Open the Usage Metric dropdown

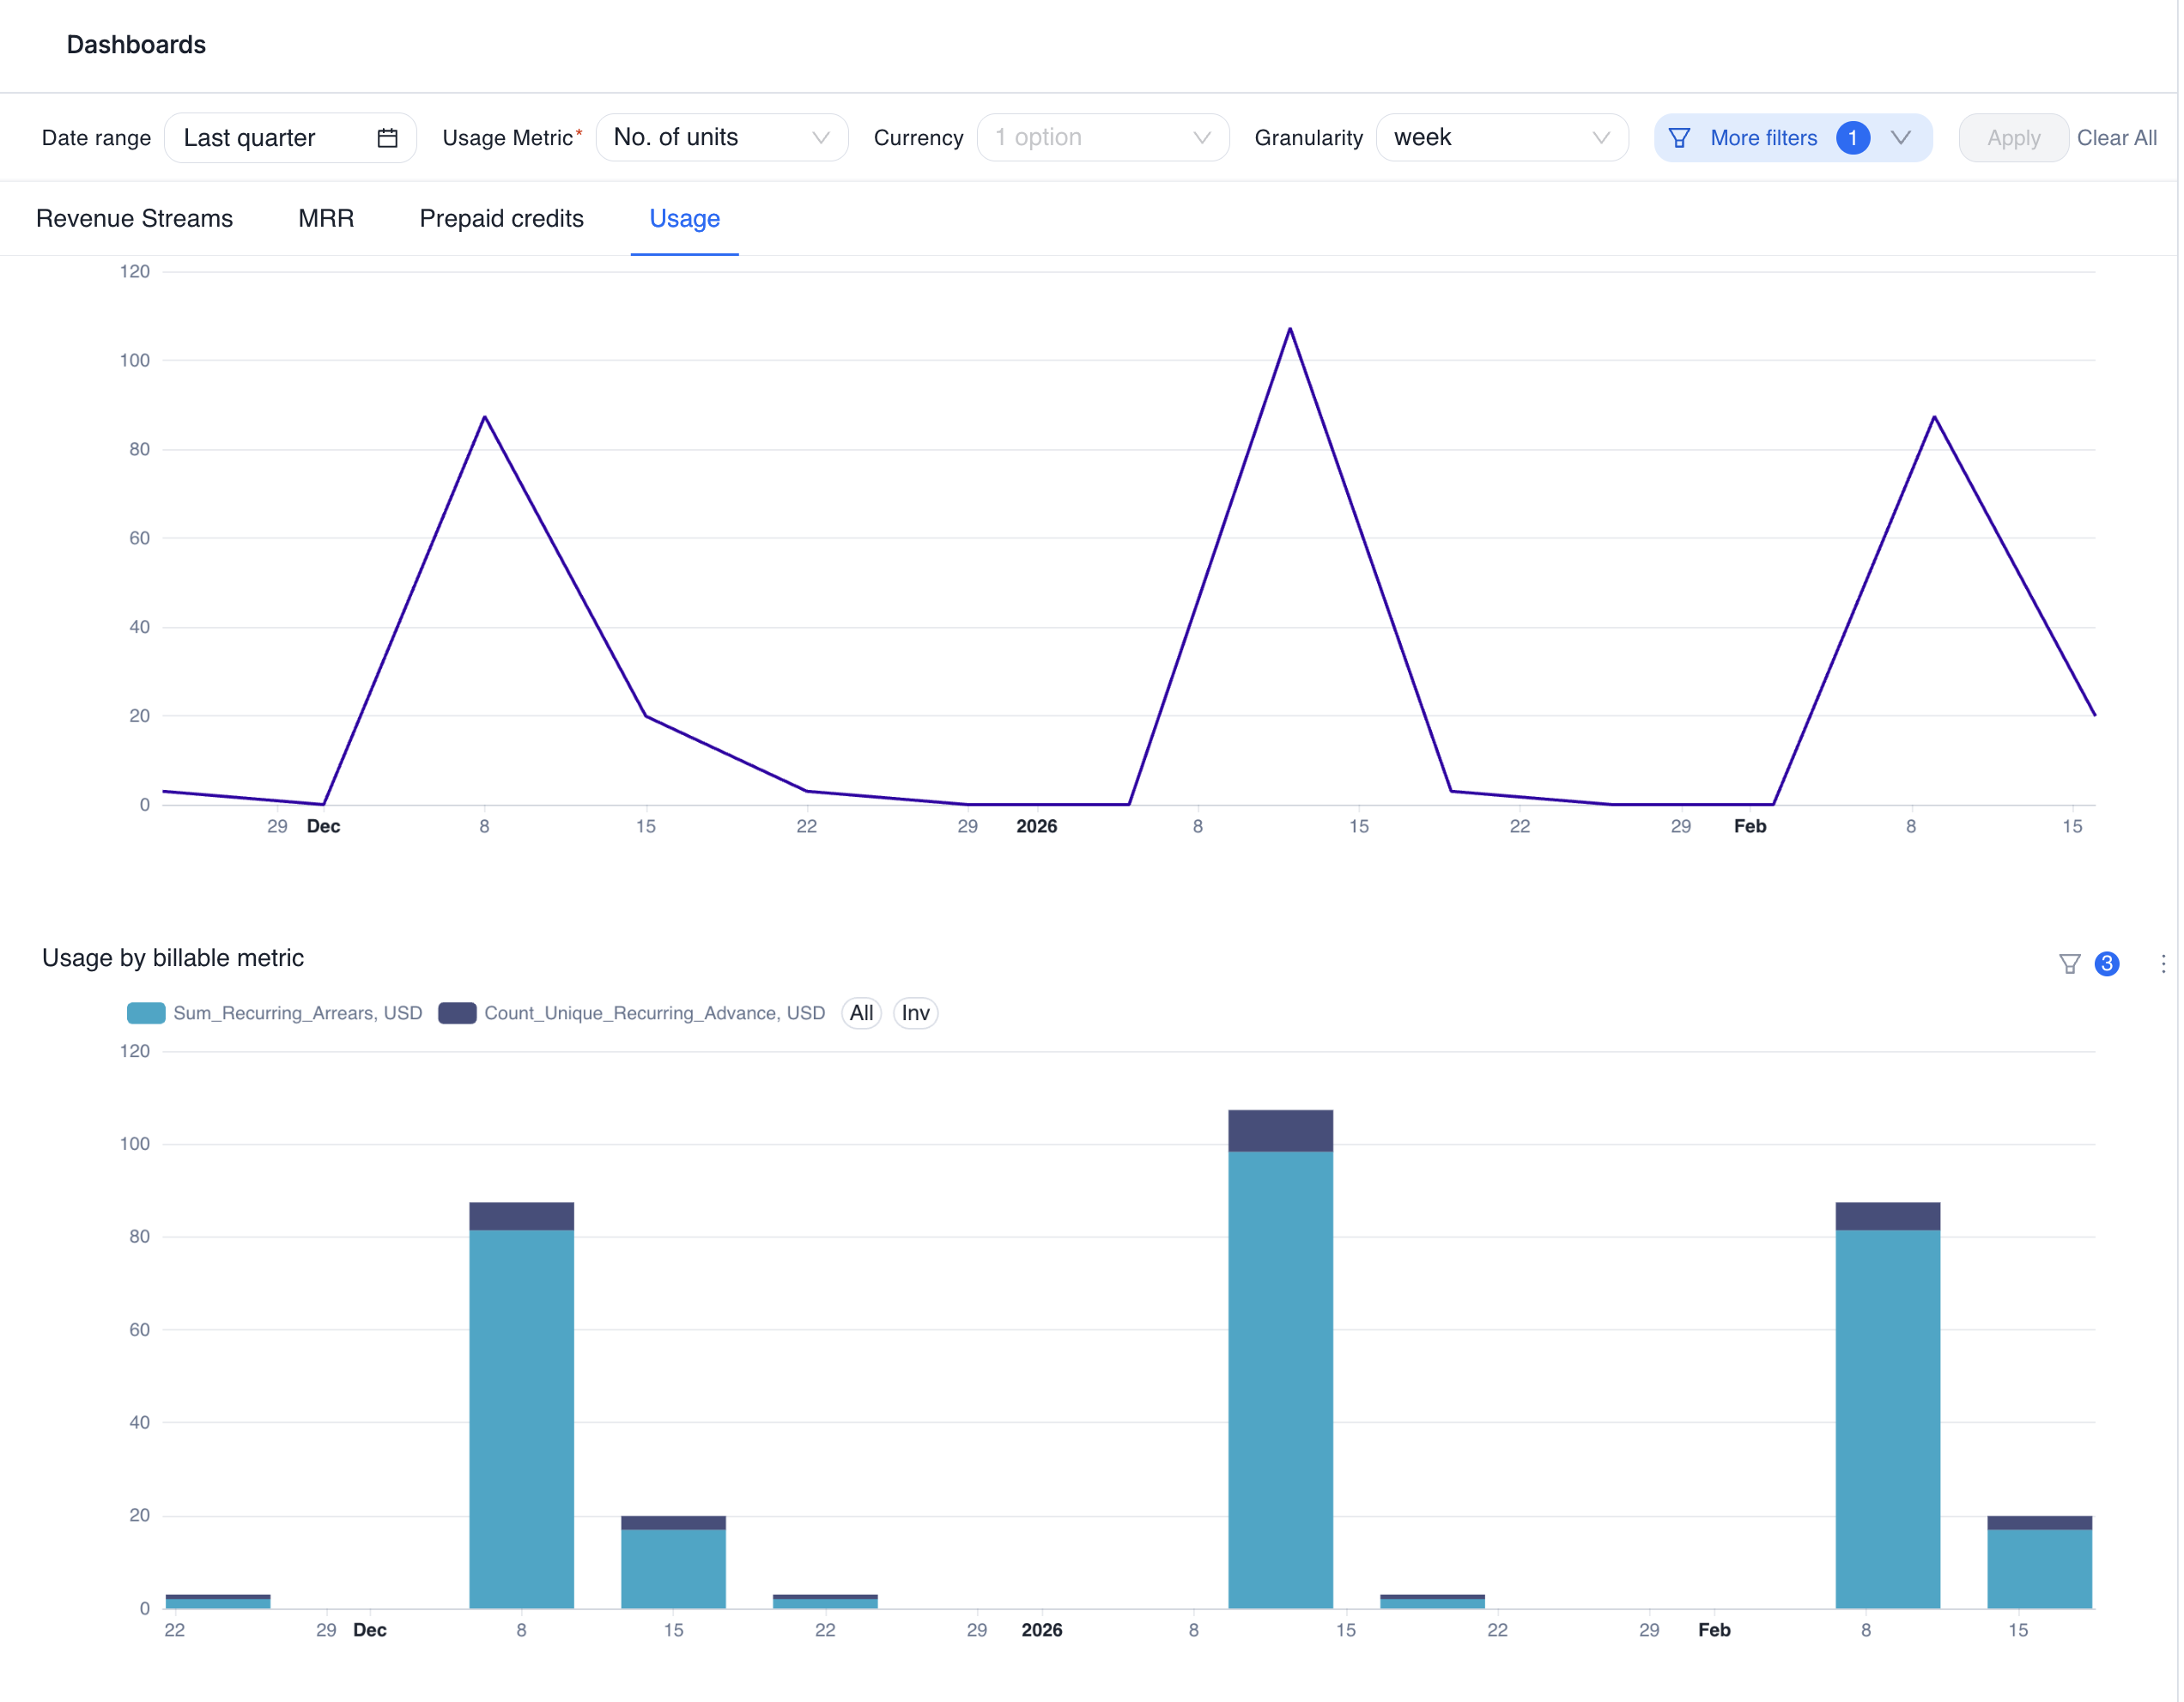coord(721,138)
